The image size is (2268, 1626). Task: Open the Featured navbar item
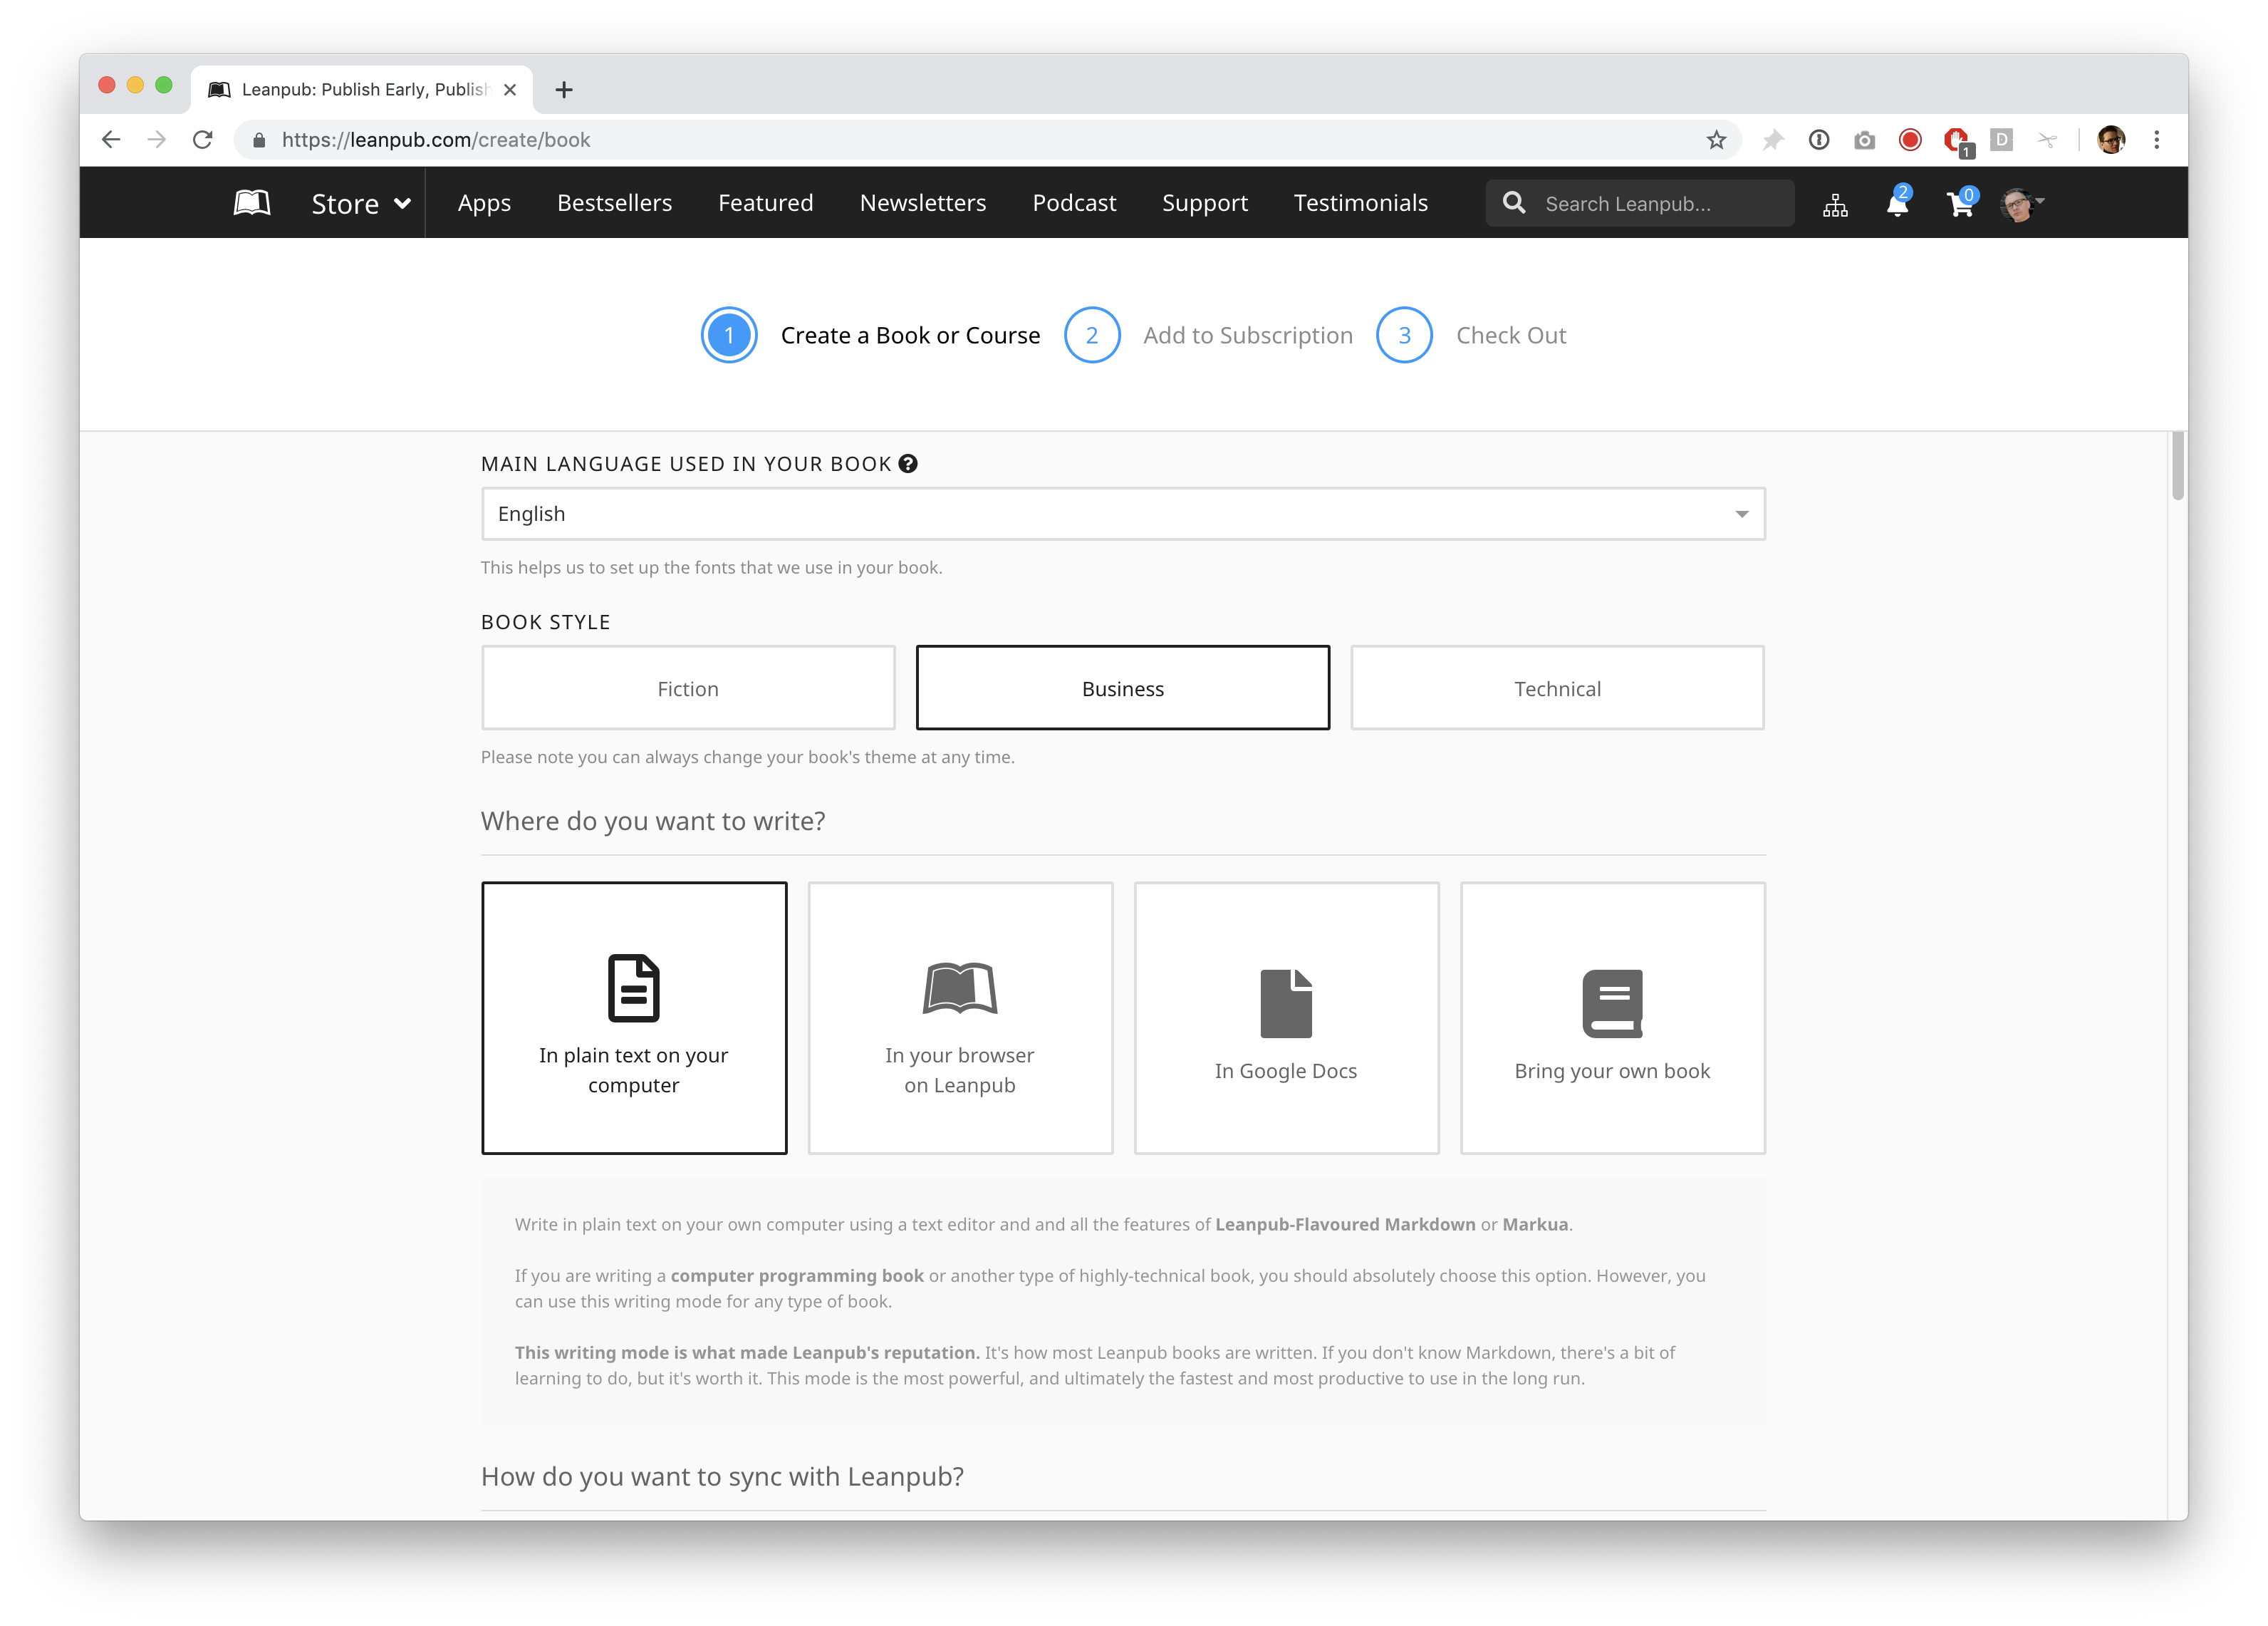pos(766,203)
